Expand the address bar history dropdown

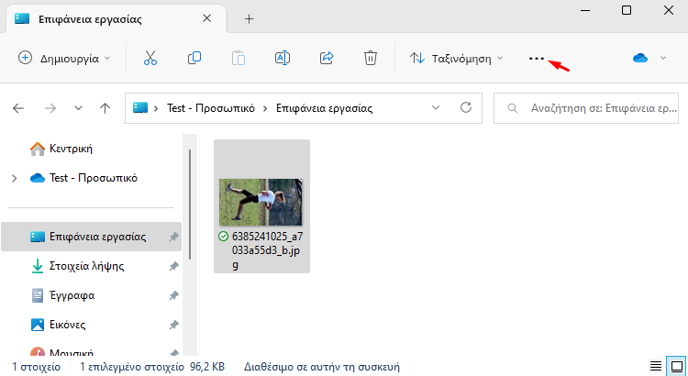tap(435, 108)
